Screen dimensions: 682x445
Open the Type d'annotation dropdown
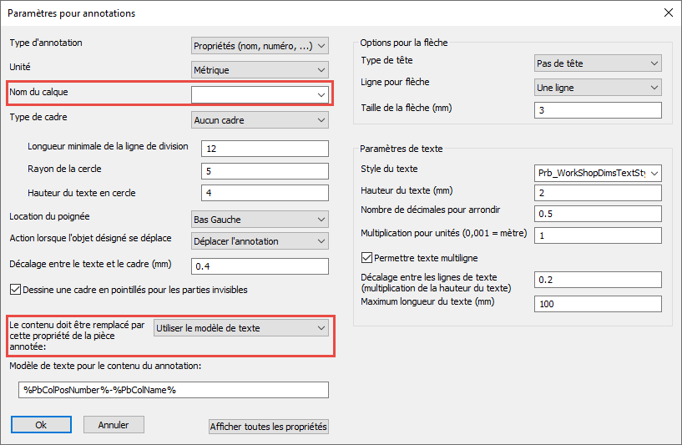[260, 45]
